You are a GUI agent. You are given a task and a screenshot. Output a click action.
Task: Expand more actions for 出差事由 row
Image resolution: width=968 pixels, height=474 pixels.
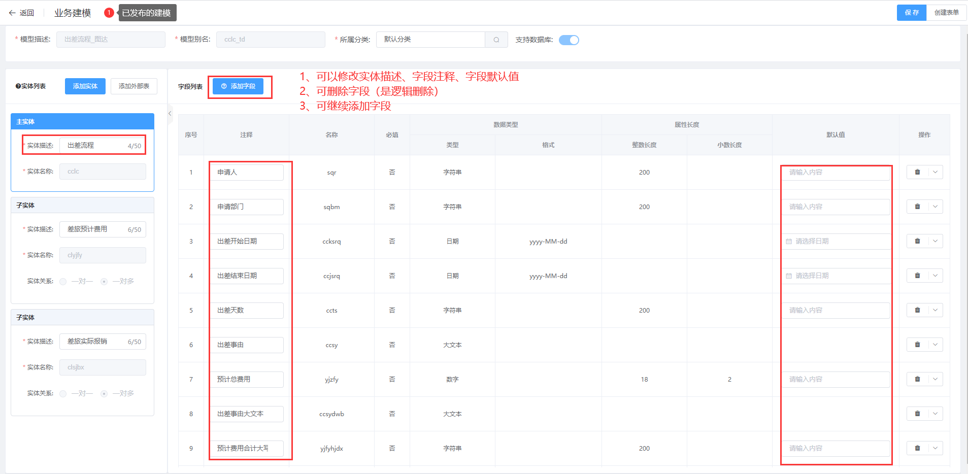(x=935, y=345)
